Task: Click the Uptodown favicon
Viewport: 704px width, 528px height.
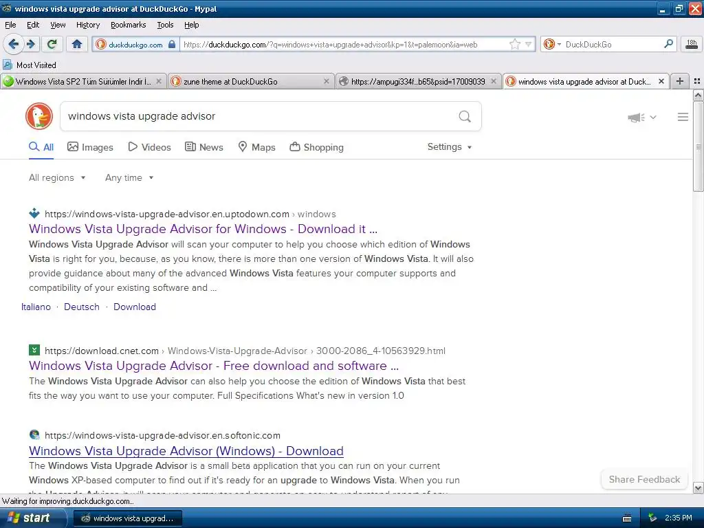Action: coord(34,213)
